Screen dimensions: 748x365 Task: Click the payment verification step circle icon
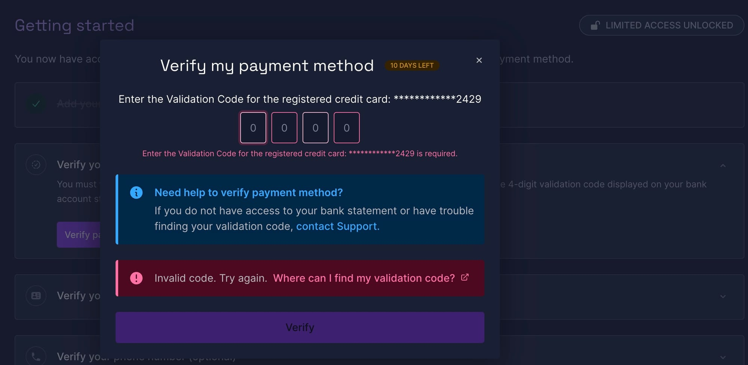[36, 165]
